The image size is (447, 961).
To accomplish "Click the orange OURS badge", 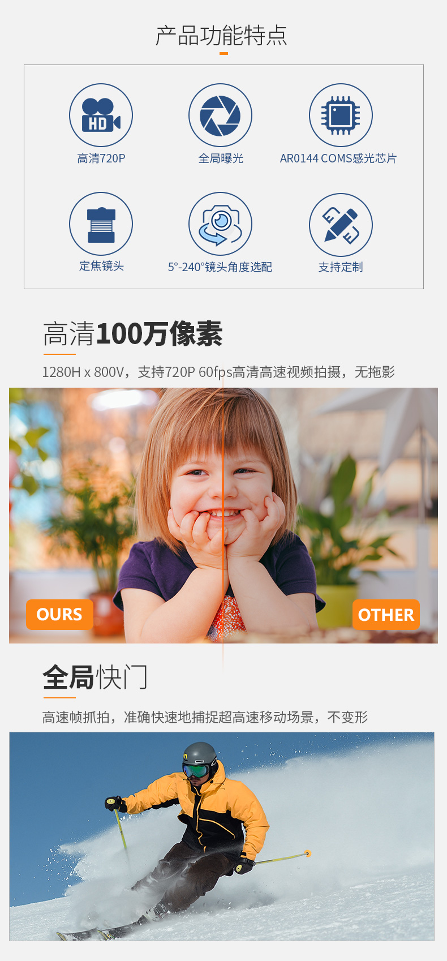I will tap(59, 615).
